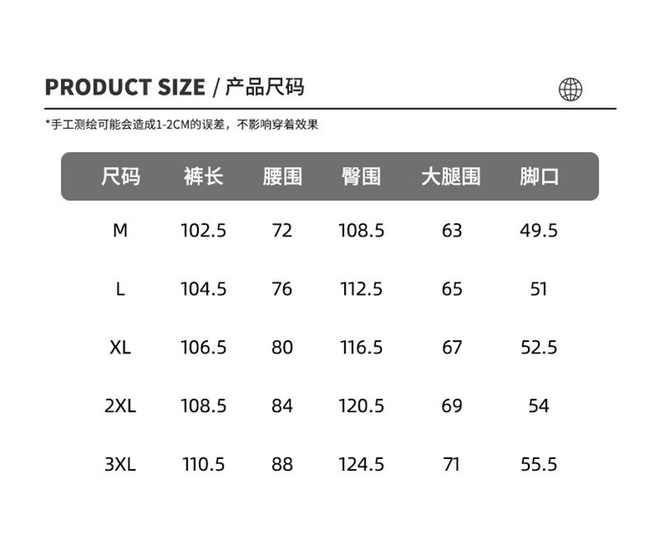Click the globe language icon
Image resolution: width=660 pixels, height=554 pixels.
pos(570,89)
